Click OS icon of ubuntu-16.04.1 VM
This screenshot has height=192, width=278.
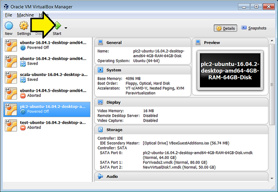[x=11, y=45]
